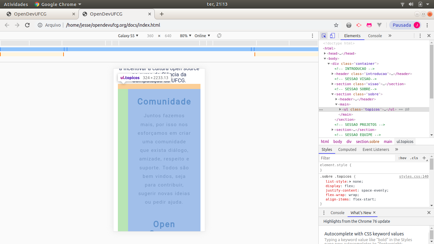Toggle the .cls classes button
This screenshot has width=434, height=244.
tap(414, 158)
